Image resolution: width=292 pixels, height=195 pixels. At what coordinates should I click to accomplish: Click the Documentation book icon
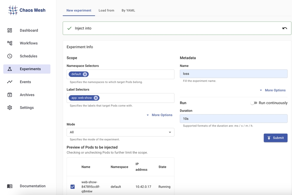tap(10, 186)
